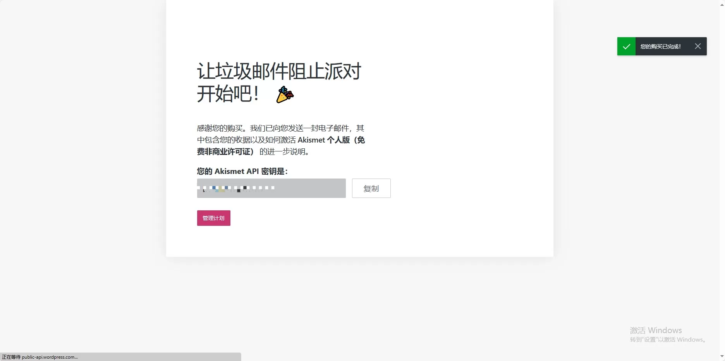Screen dimensions: 725x361
Task: Click the page vertical scrollbar down arrow
Action: click(722, 356)
